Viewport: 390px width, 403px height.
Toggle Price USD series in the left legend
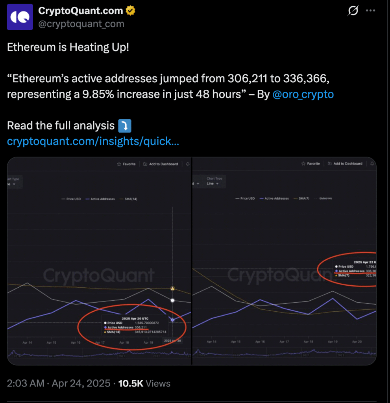[72, 199]
